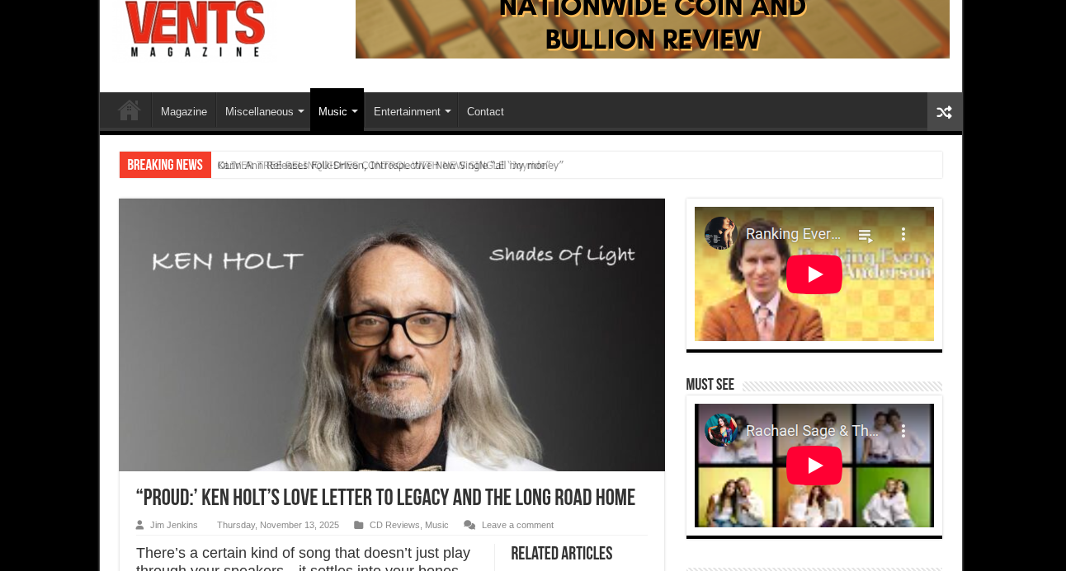Open more options on Rachael Sage video

903,431
